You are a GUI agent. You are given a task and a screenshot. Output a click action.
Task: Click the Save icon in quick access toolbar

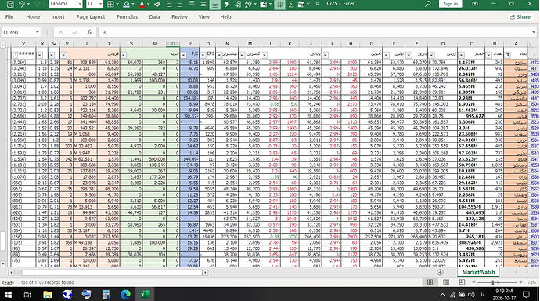point(10,4)
